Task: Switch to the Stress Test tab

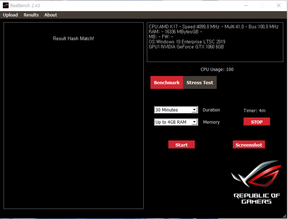Action: [x=200, y=82]
